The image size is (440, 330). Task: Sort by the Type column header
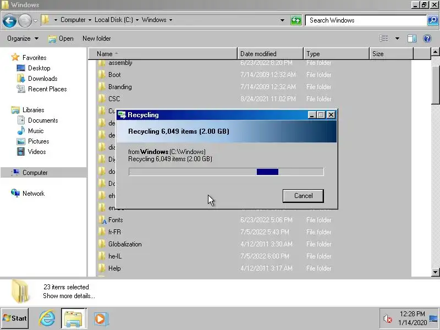(336, 53)
